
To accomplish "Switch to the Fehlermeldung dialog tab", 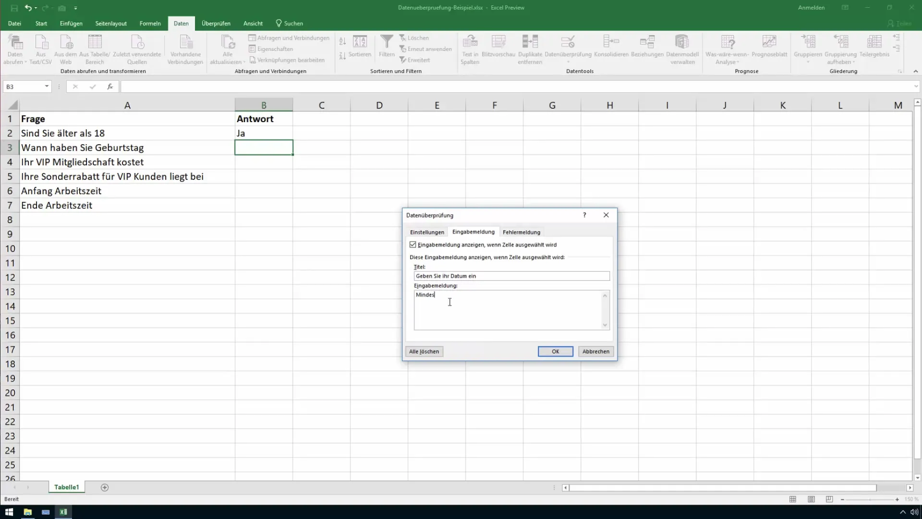I will [x=522, y=232].
